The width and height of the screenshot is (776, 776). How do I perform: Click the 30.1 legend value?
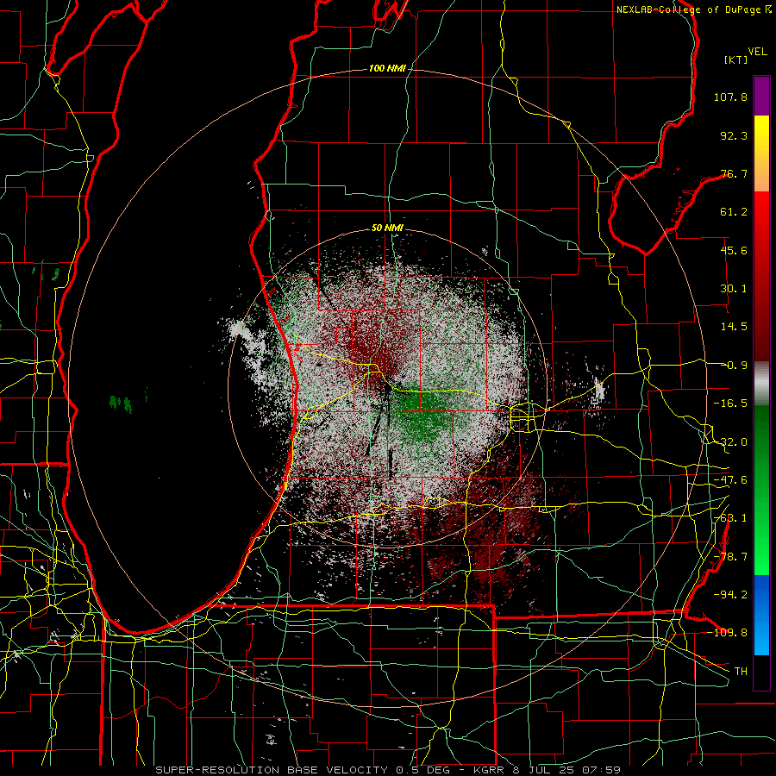point(734,289)
